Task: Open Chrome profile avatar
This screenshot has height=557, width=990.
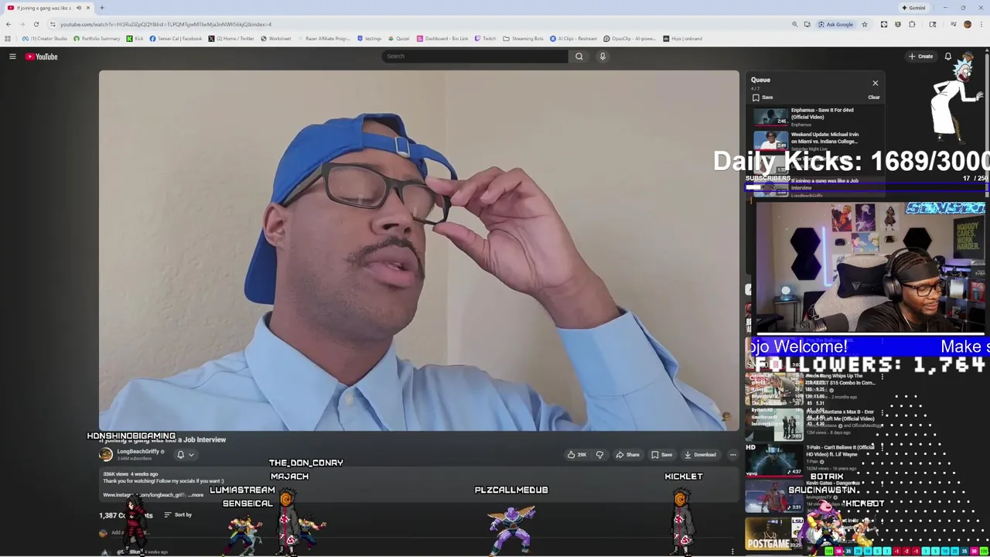Action: point(968,24)
